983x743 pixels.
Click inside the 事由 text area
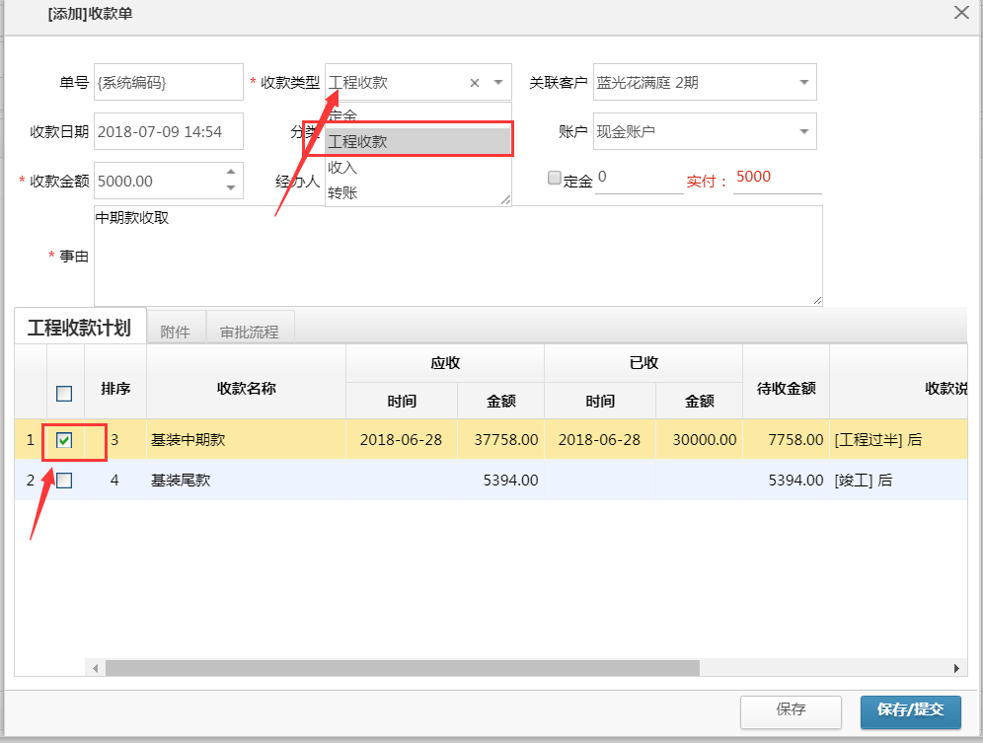tap(454, 252)
